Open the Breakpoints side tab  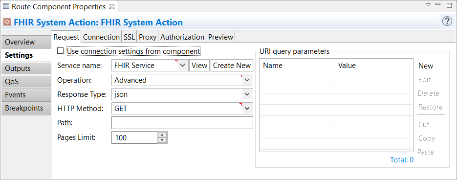[x=26, y=108]
